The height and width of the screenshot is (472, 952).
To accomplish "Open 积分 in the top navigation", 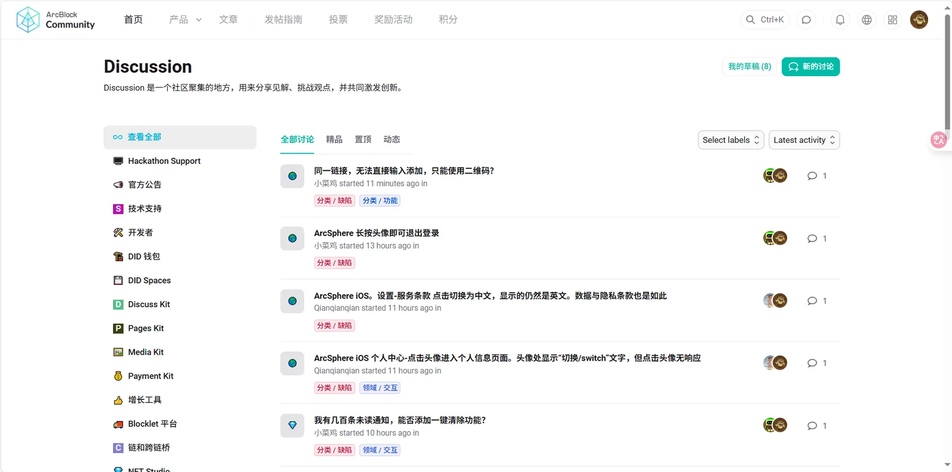I will pos(448,20).
